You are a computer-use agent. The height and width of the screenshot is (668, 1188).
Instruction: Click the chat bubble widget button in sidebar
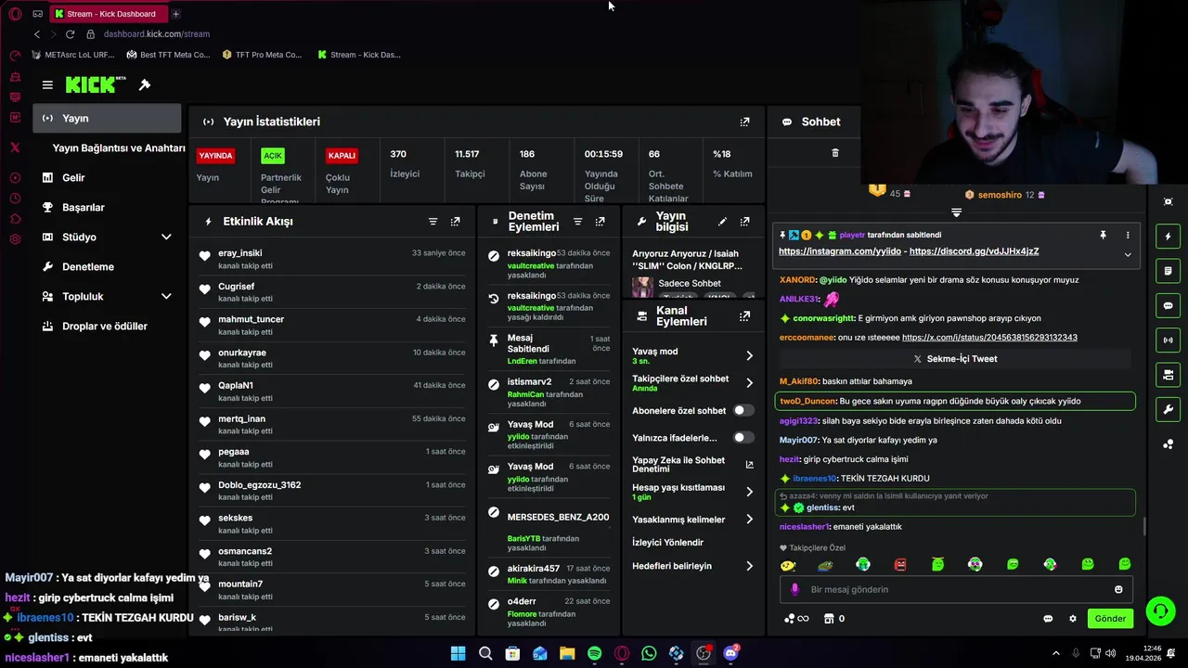point(1168,305)
